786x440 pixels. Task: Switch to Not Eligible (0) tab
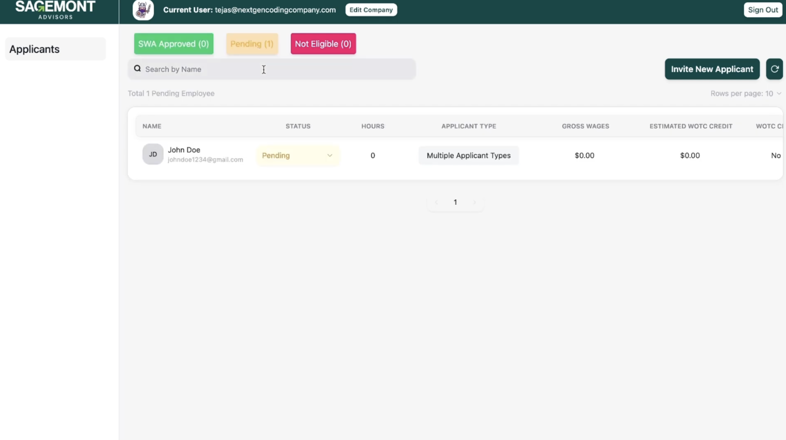click(x=323, y=44)
